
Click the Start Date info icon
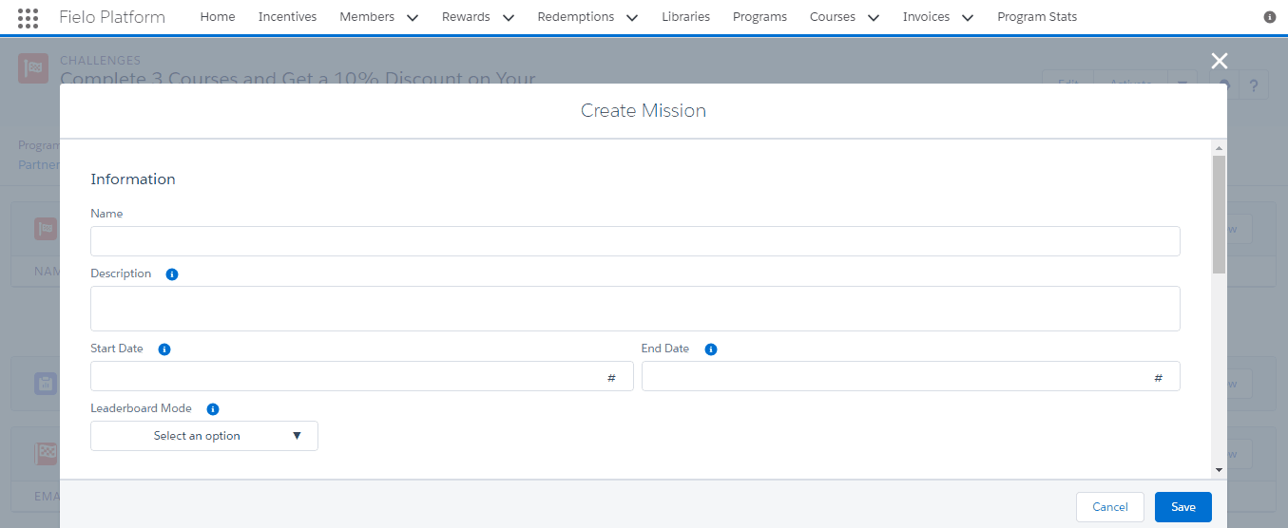(164, 349)
